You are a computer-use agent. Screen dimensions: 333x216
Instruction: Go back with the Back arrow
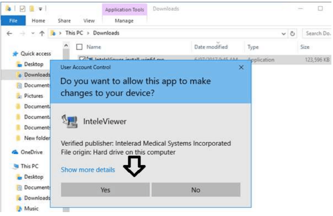10,33
